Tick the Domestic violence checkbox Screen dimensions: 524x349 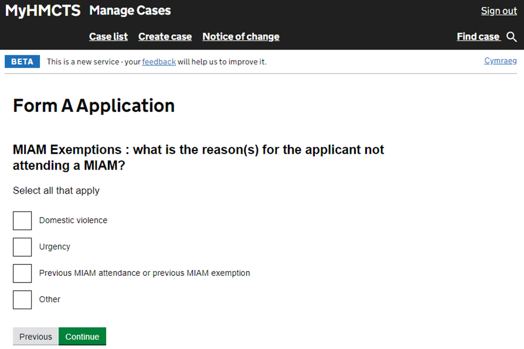[x=22, y=221]
